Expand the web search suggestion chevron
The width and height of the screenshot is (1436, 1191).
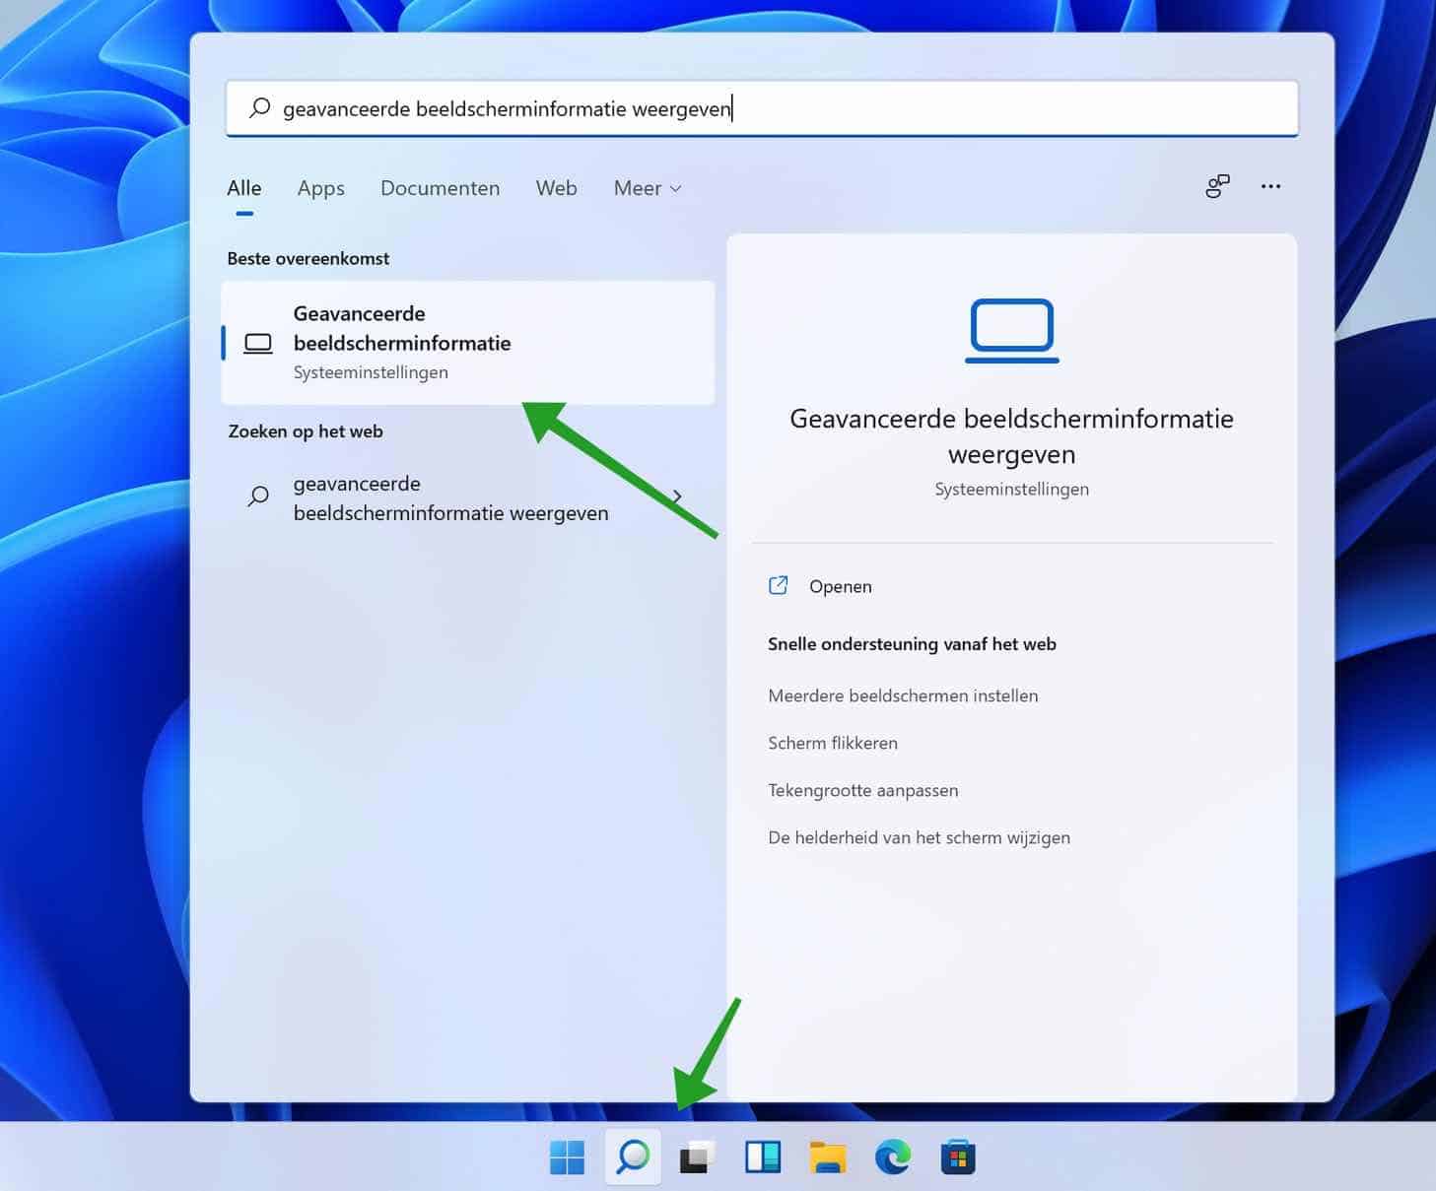tap(677, 496)
